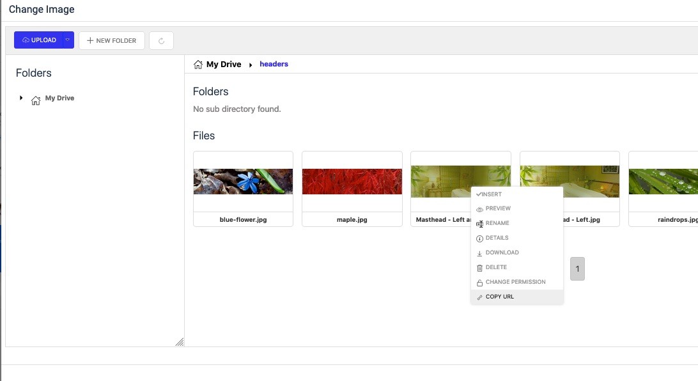Click the rename icon in the context menu

click(479, 224)
